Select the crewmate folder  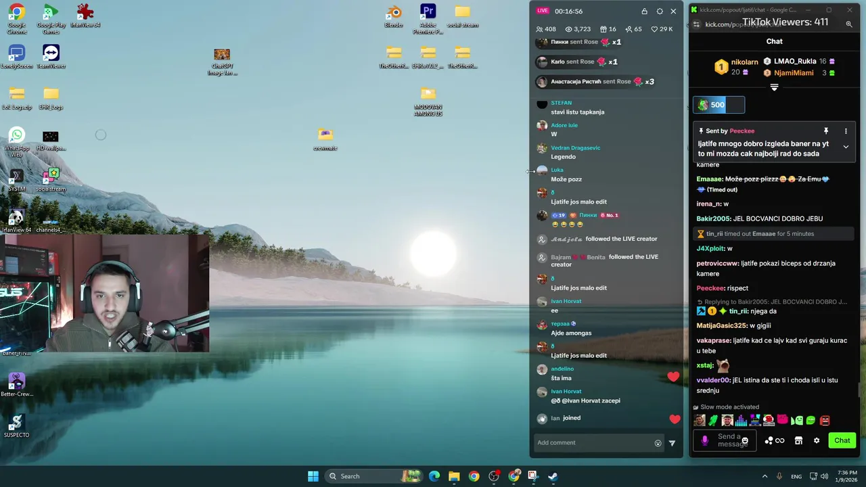(325, 139)
